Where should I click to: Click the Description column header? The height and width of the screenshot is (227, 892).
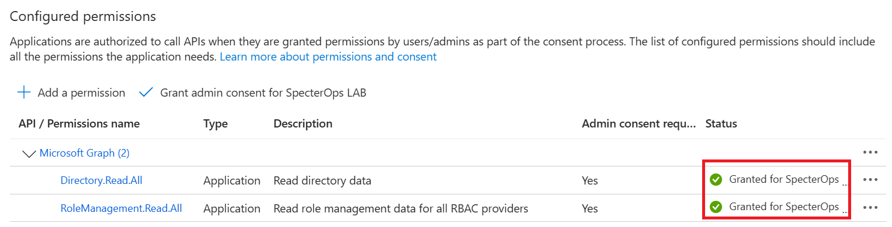point(303,124)
